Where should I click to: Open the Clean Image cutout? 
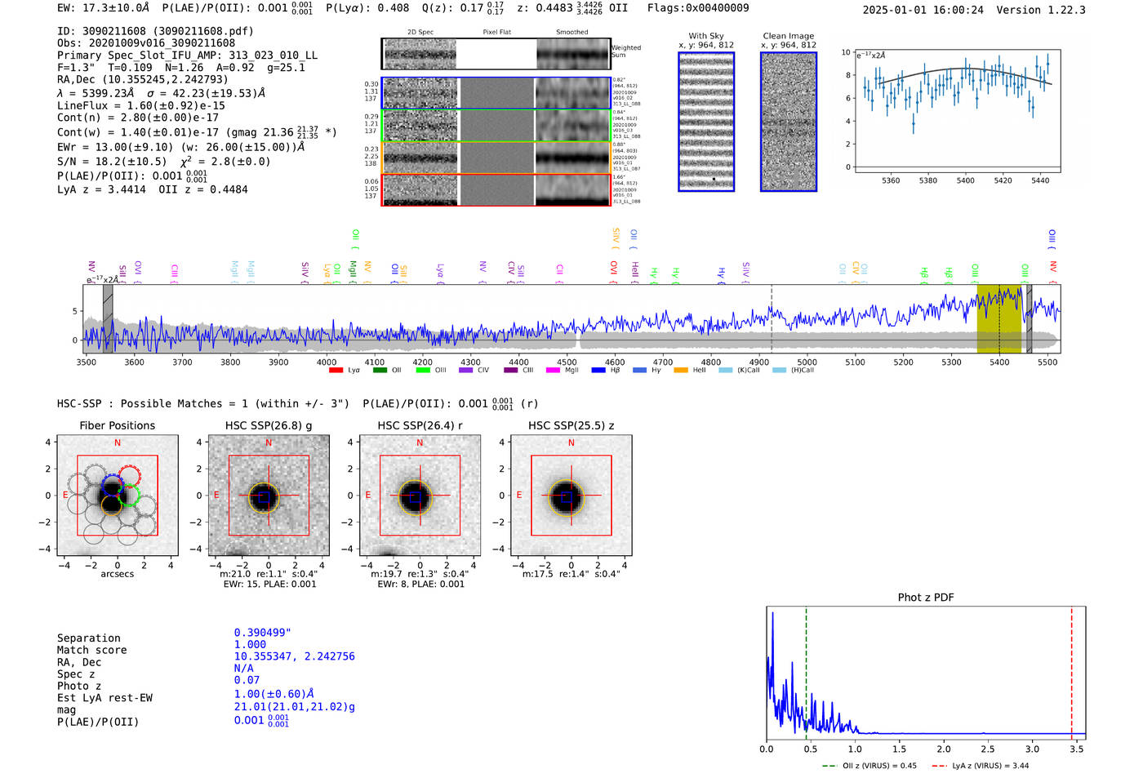[789, 122]
